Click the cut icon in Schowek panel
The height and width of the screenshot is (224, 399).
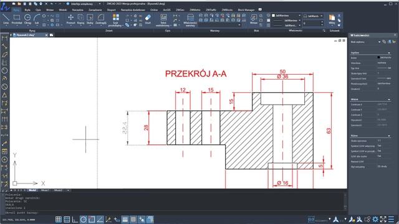[339, 16]
